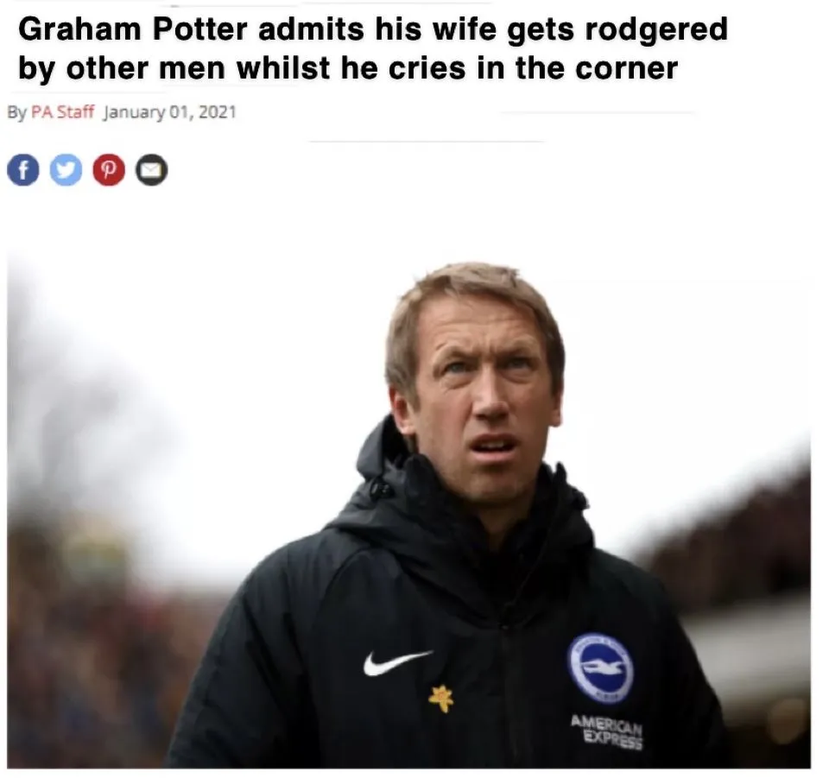Click the January 01, 2021 publish date
The height and width of the screenshot is (778, 829).
169,112
